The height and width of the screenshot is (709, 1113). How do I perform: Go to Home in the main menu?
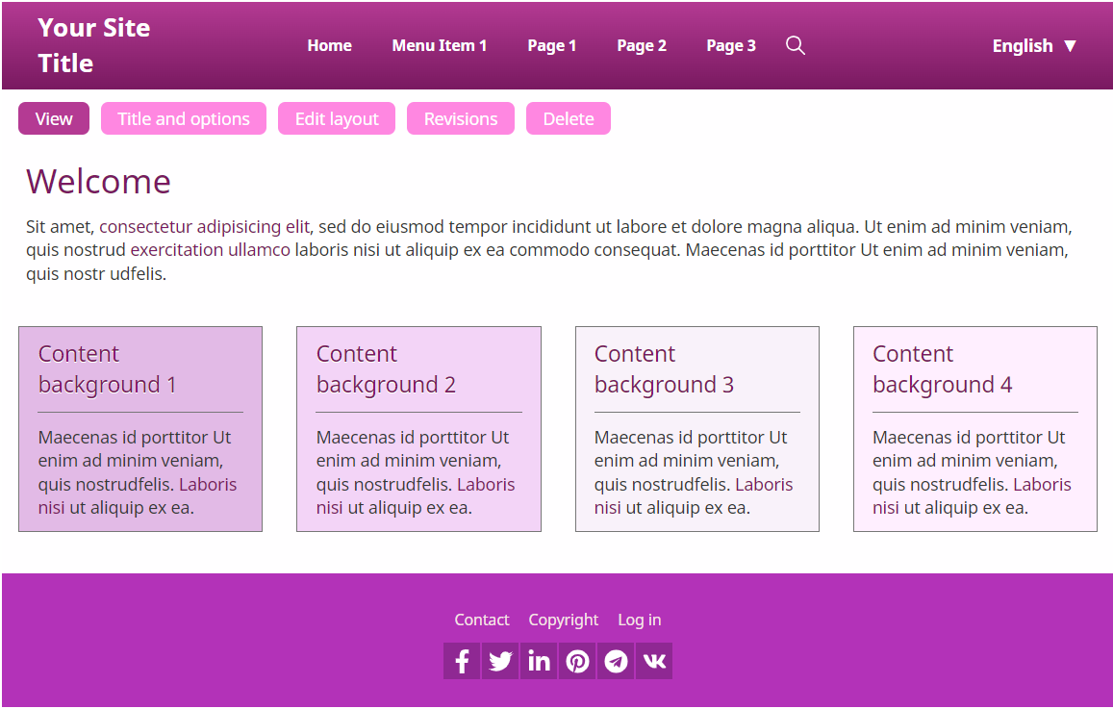coord(329,45)
